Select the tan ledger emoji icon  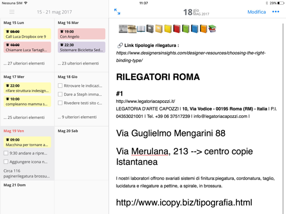159,29
